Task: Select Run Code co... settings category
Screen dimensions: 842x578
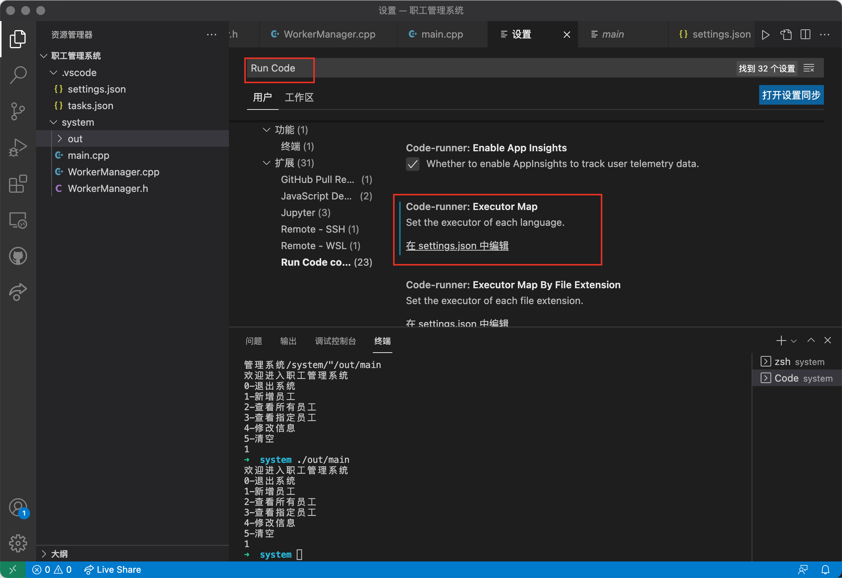Action: tap(326, 262)
